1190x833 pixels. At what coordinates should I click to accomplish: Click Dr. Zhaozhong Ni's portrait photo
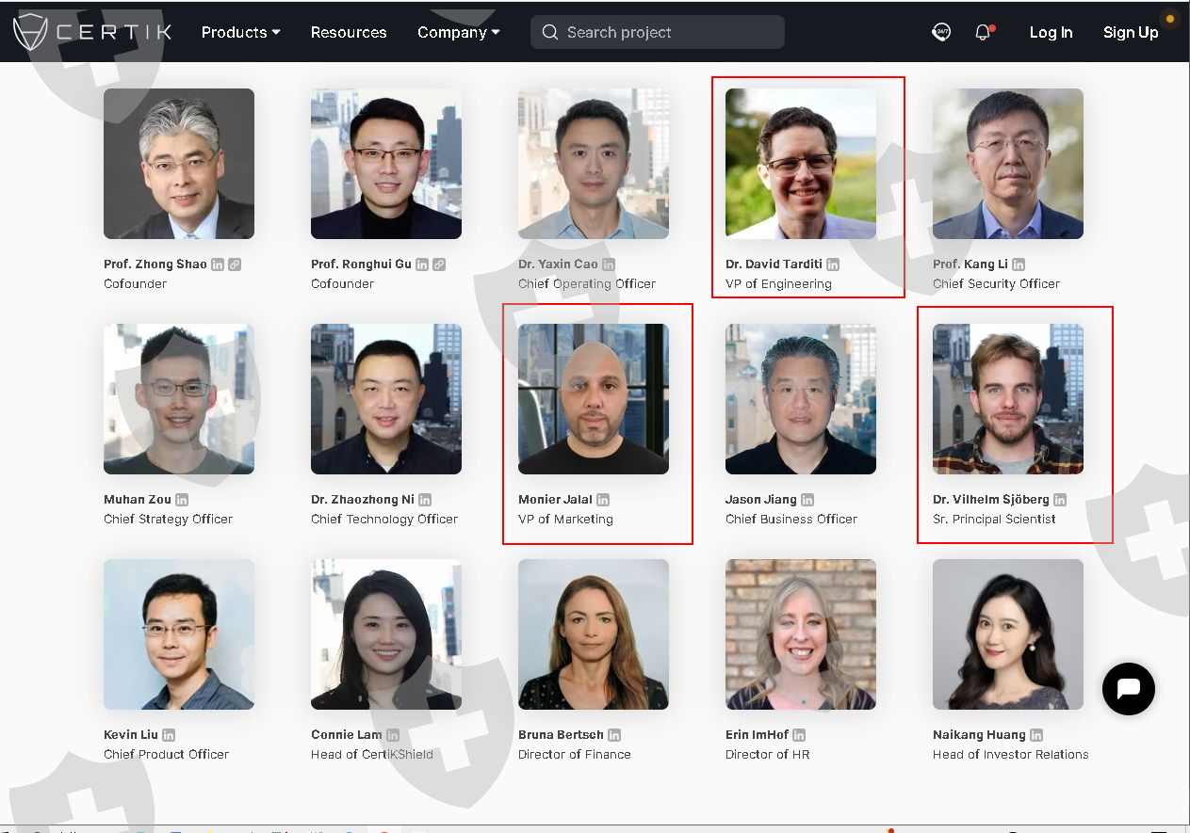tap(386, 399)
